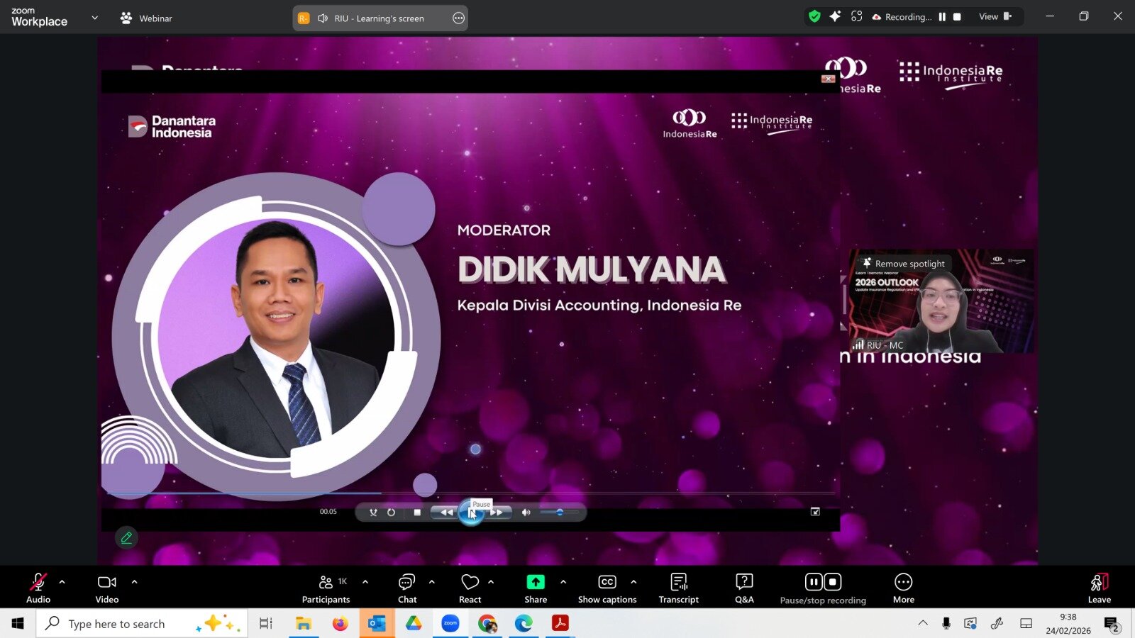This screenshot has width=1135, height=638.
Task: Click Leave to exit the webinar
Action: click(x=1099, y=588)
